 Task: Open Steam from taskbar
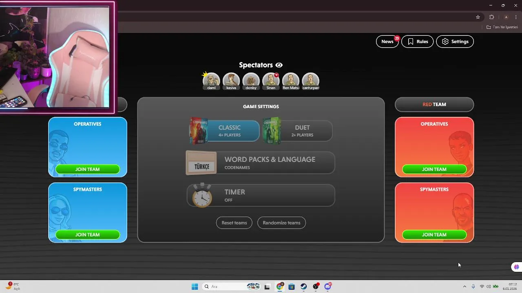pyautogui.click(x=304, y=286)
